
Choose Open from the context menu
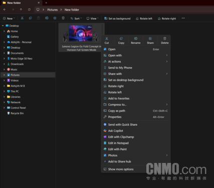point(136,49)
